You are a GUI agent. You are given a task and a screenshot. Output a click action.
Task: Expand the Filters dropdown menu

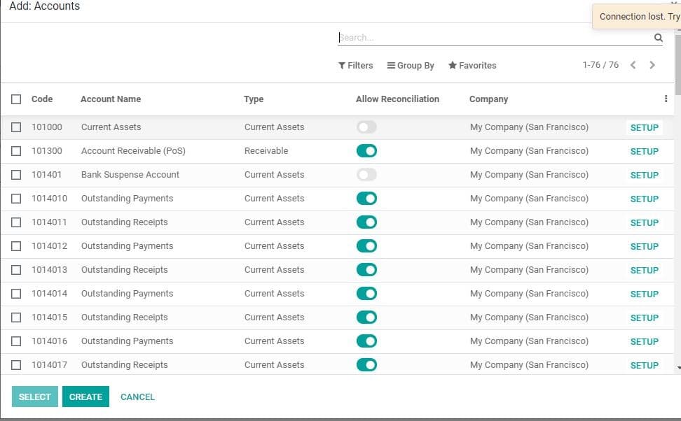(356, 65)
